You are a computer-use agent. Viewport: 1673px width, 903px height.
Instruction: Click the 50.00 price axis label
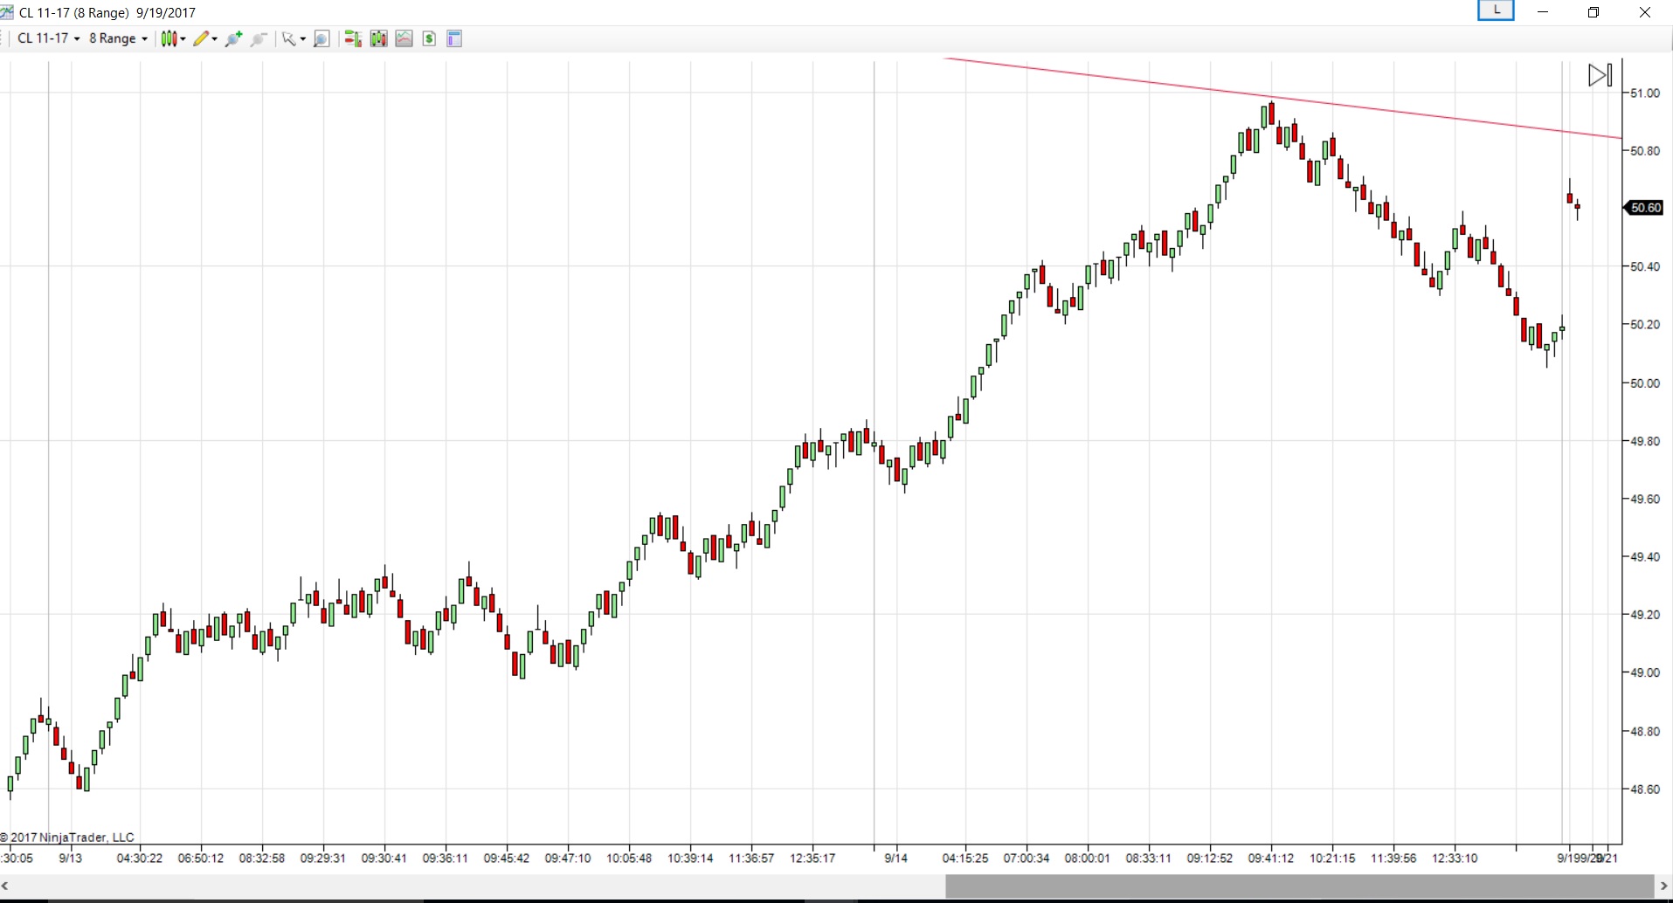point(1645,383)
